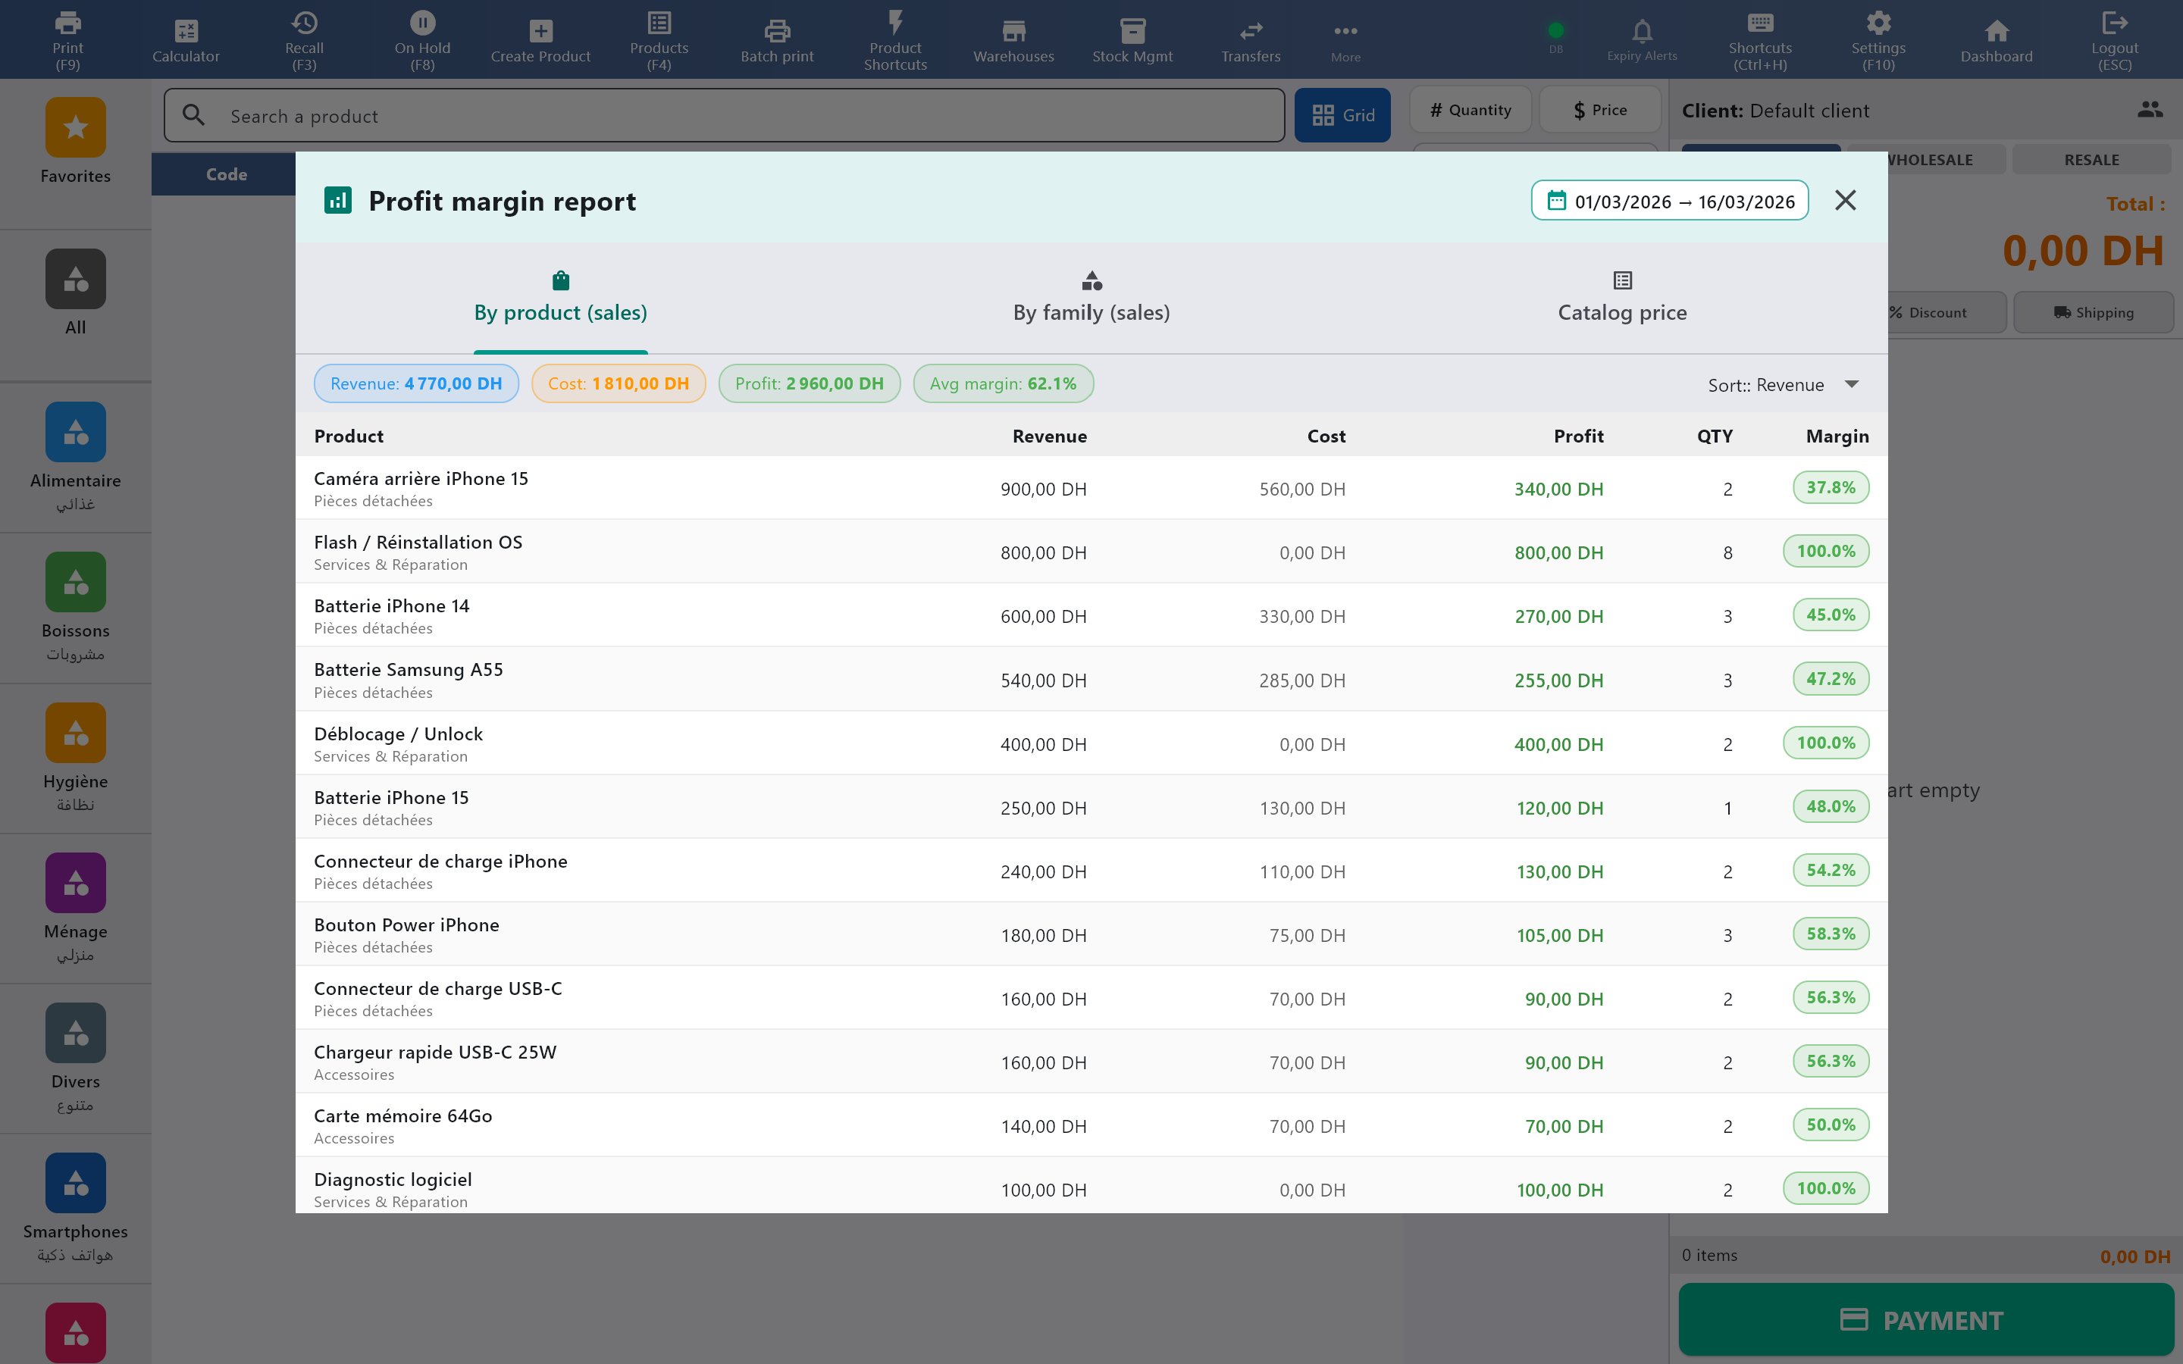Switch to By family (sales) tab

tap(1091, 299)
